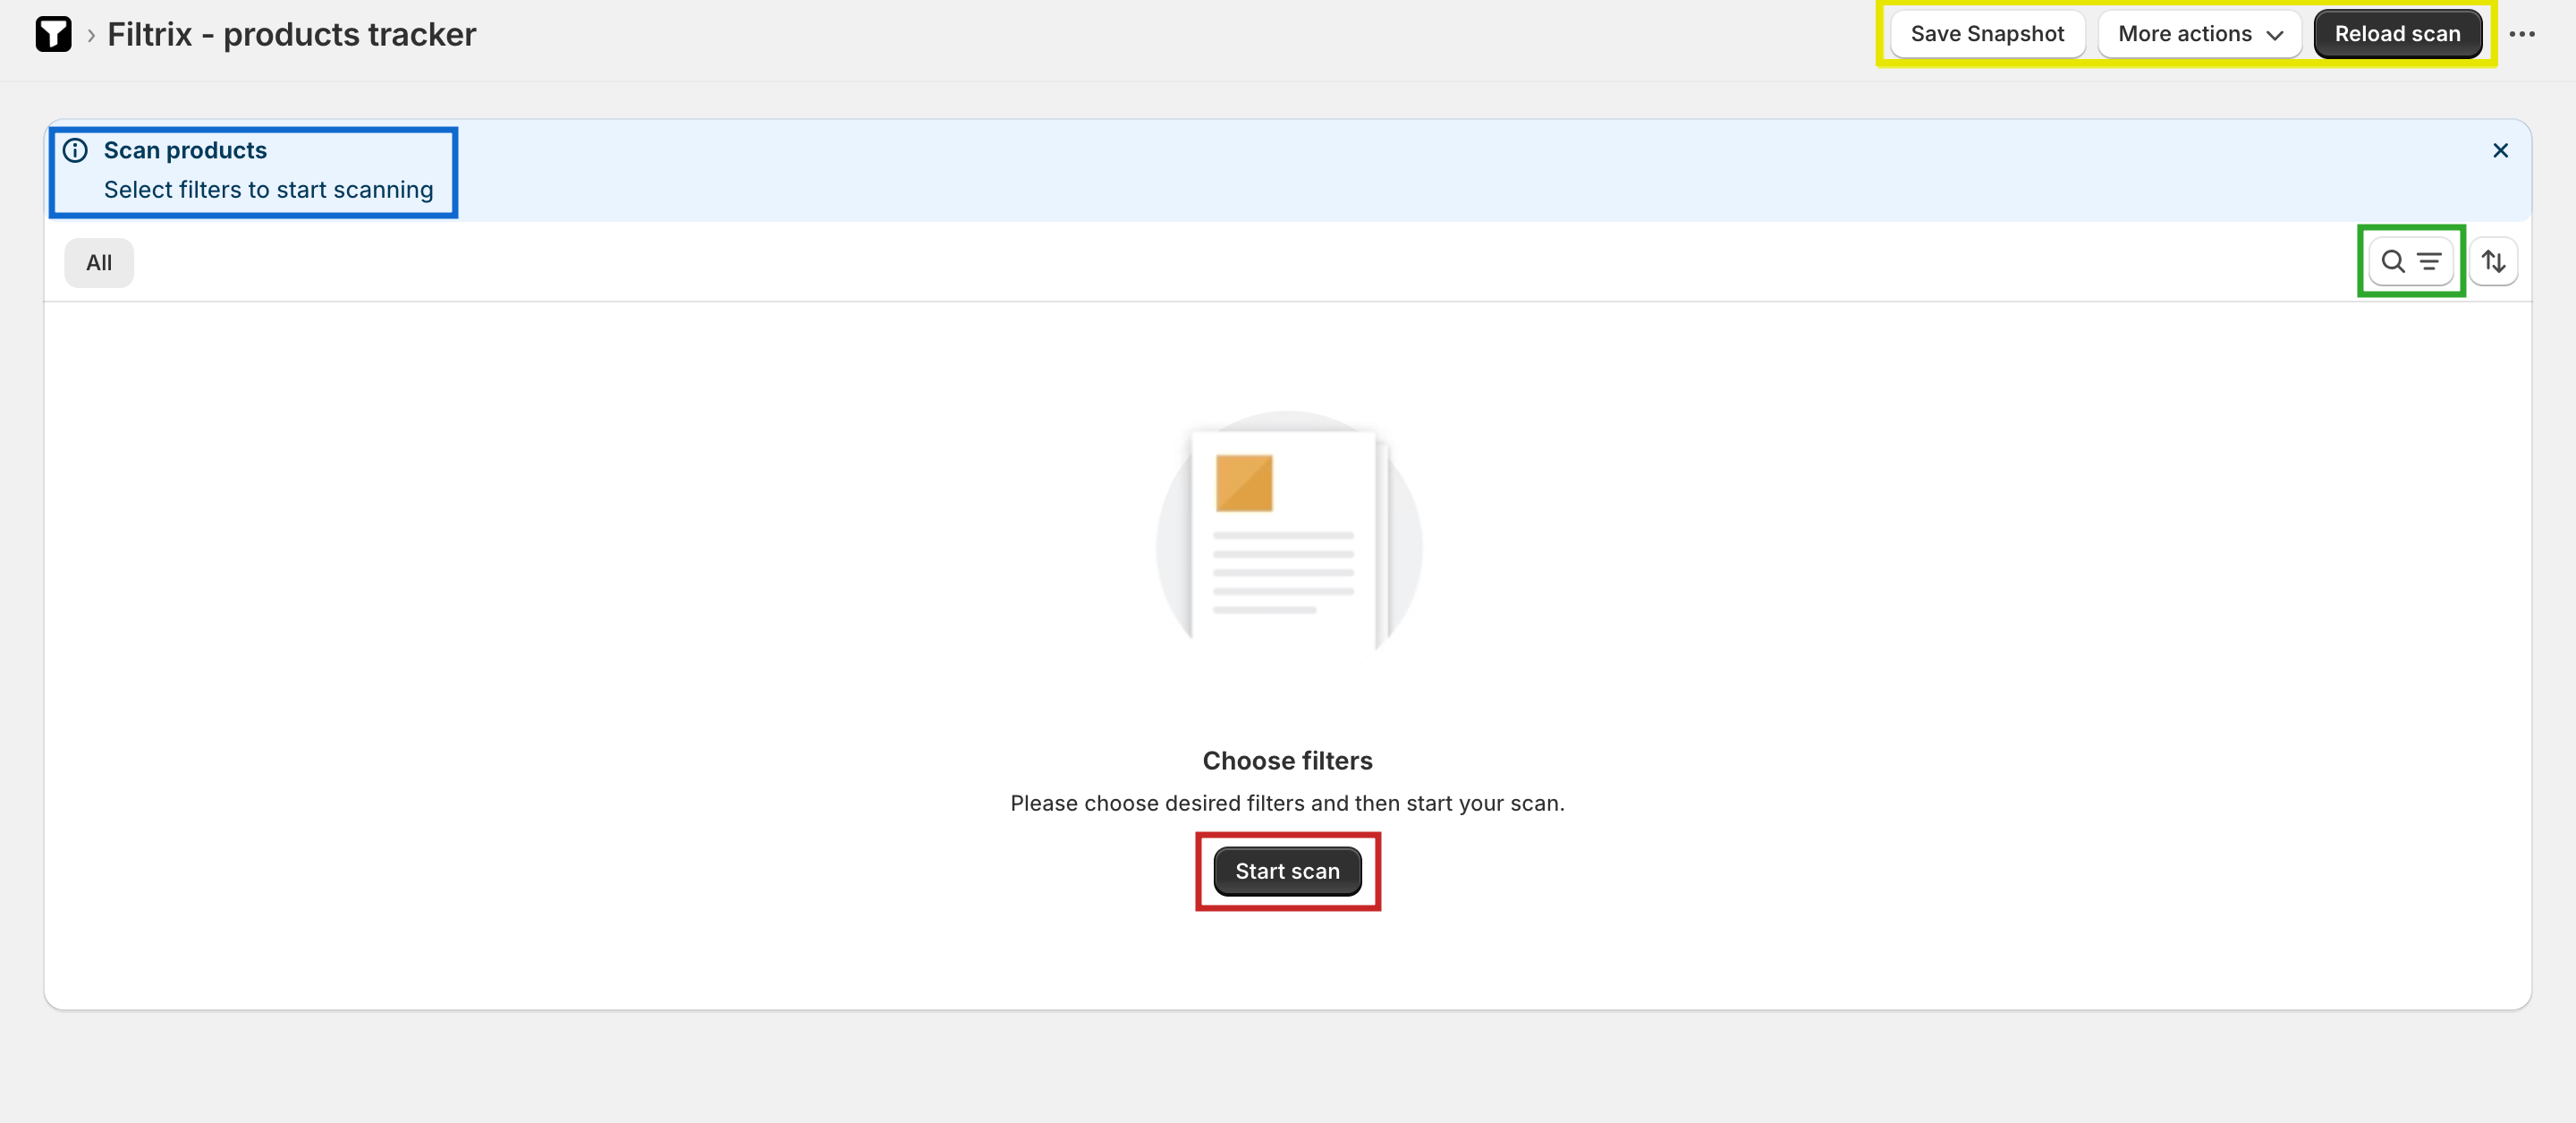The image size is (2576, 1123).
Task: Click the 'Please choose desired filters' message
Action: click(1287, 803)
